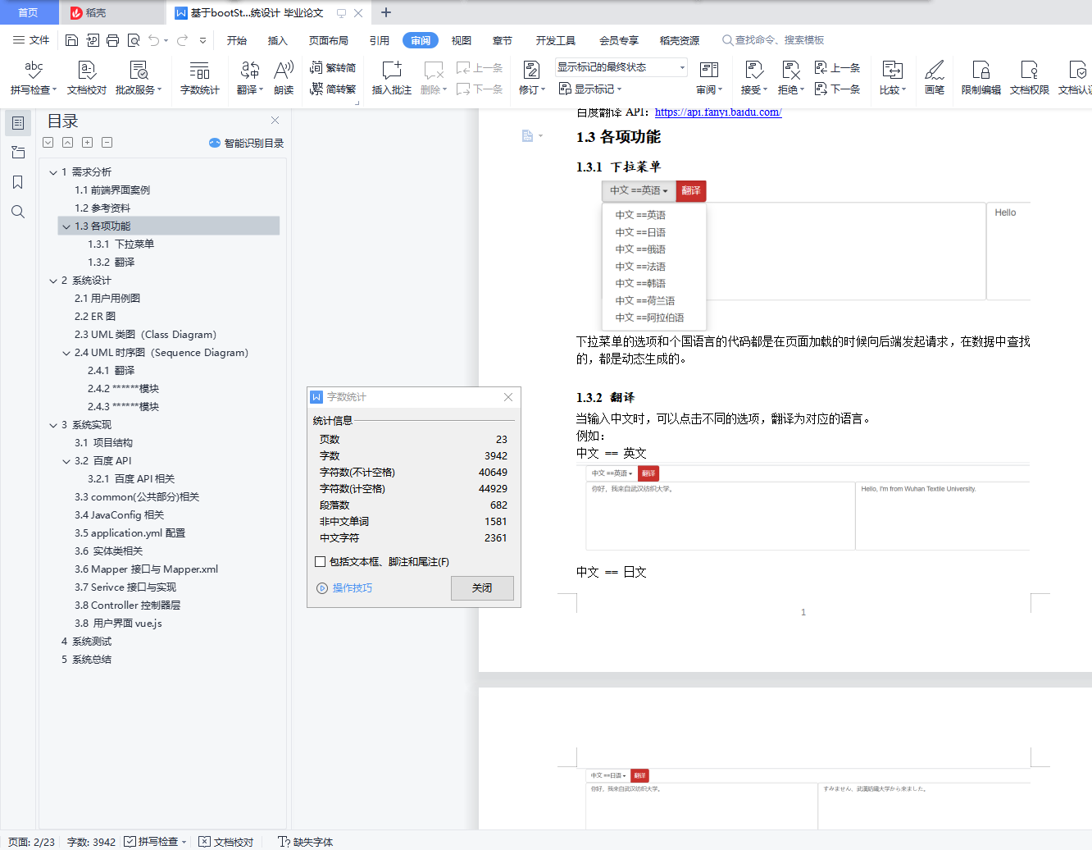Switch to the 插入 ribbon tab

278,40
